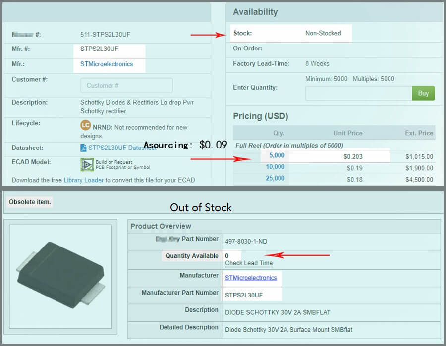Click the PDF datasheet icon
The width and height of the screenshot is (446, 346).
pos(83,148)
